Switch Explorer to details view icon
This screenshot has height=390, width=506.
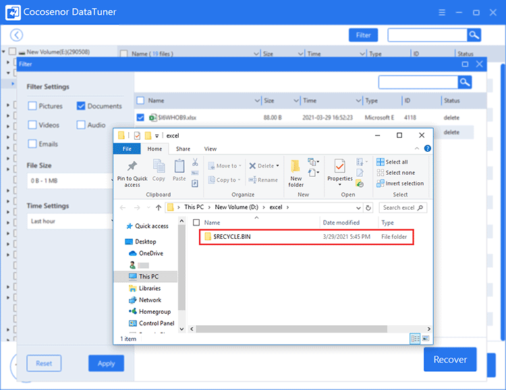[415, 338]
